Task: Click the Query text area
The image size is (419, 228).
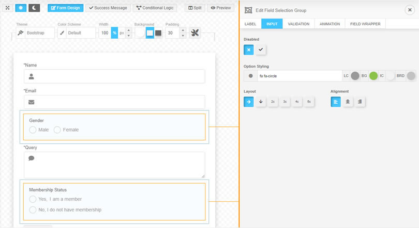Action: [x=114, y=165]
